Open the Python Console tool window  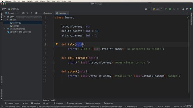click(93, 103)
